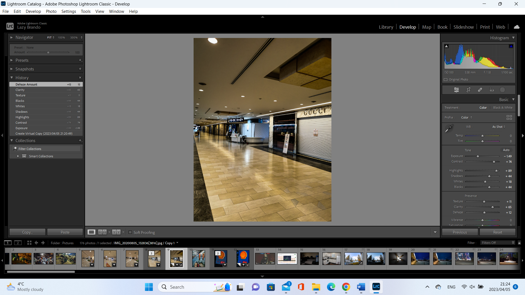This screenshot has height=295, width=525.
Task: Click the Exposure slider handle
Action: click(x=478, y=156)
